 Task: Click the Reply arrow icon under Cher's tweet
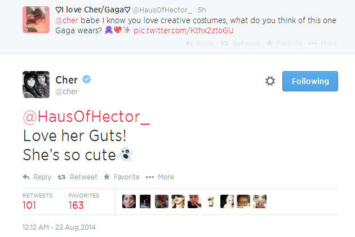click(26, 177)
